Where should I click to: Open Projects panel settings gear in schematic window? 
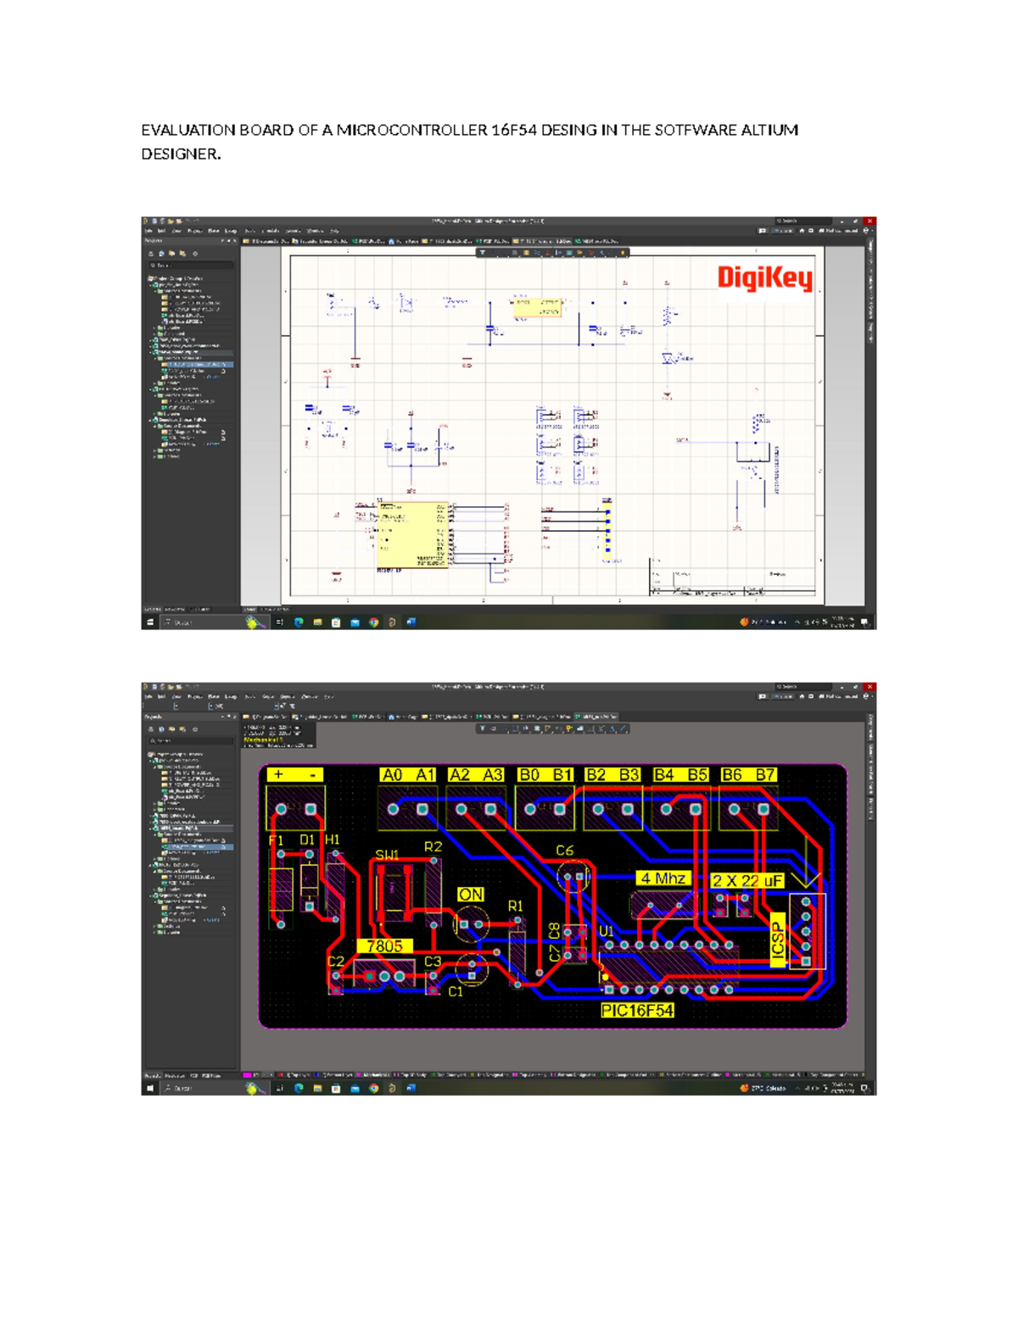point(195,254)
